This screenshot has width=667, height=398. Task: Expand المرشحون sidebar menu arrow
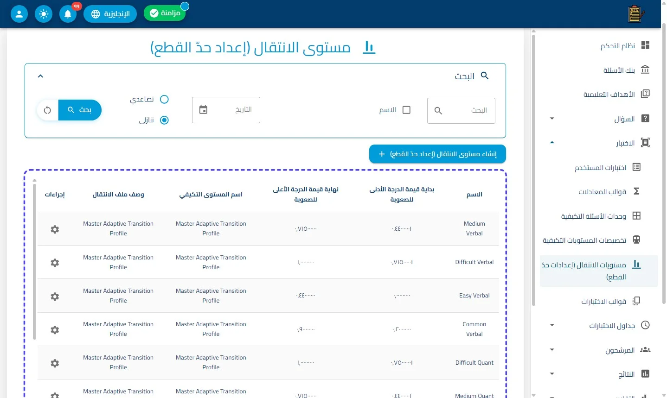(552, 350)
